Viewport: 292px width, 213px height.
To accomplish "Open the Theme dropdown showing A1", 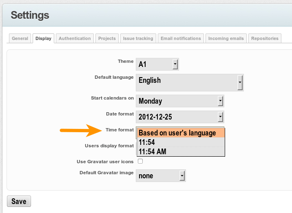I will point(157,64).
